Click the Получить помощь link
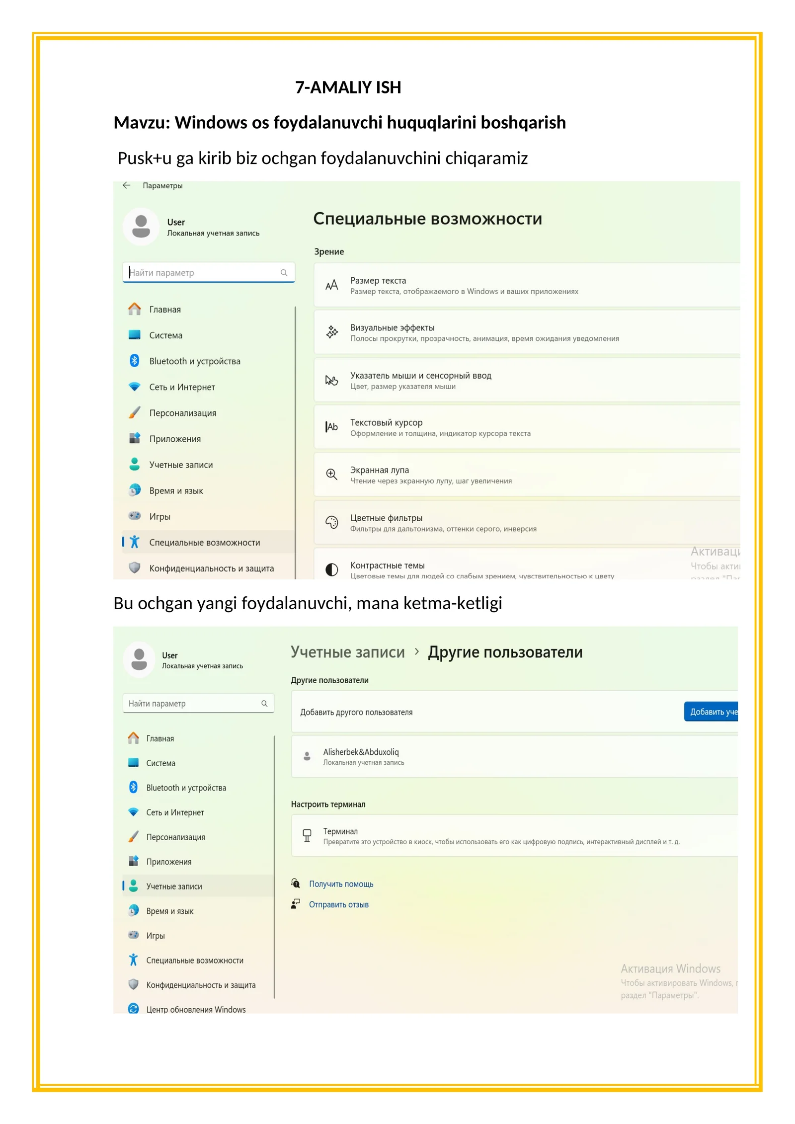The height and width of the screenshot is (1124, 795). [341, 884]
